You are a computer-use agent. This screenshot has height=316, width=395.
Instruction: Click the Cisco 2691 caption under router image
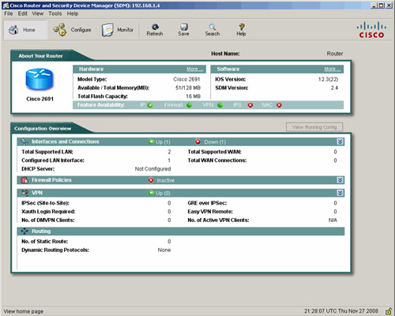(x=39, y=99)
